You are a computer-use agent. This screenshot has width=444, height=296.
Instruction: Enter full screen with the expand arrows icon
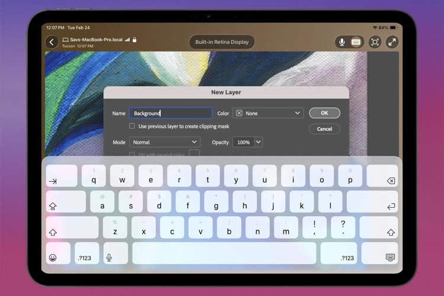click(392, 42)
